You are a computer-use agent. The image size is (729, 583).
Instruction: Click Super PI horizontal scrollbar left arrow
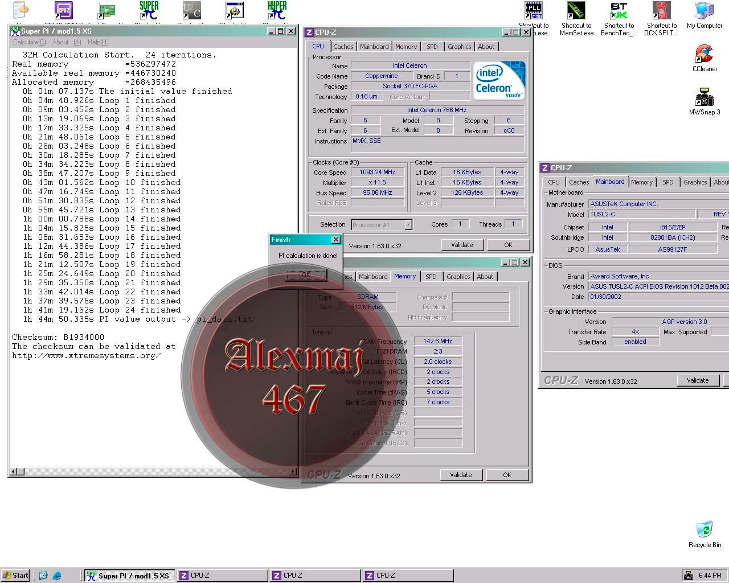(14, 471)
